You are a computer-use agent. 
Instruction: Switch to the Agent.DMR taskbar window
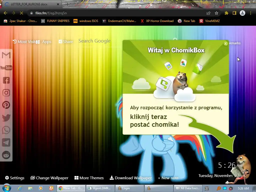click(x=100, y=188)
